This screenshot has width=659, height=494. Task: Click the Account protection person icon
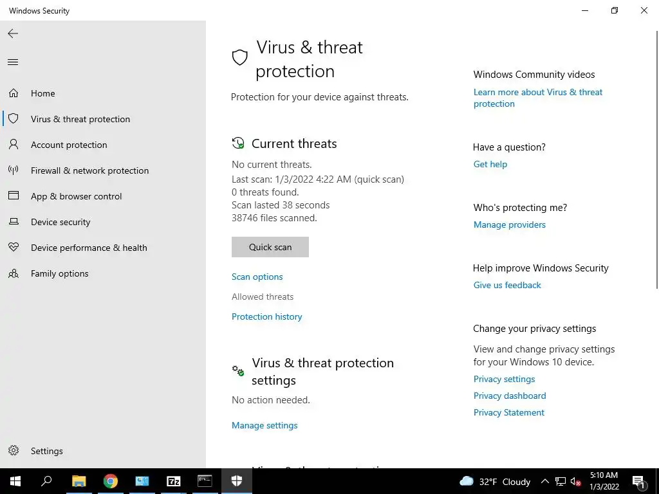[x=14, y=145]
